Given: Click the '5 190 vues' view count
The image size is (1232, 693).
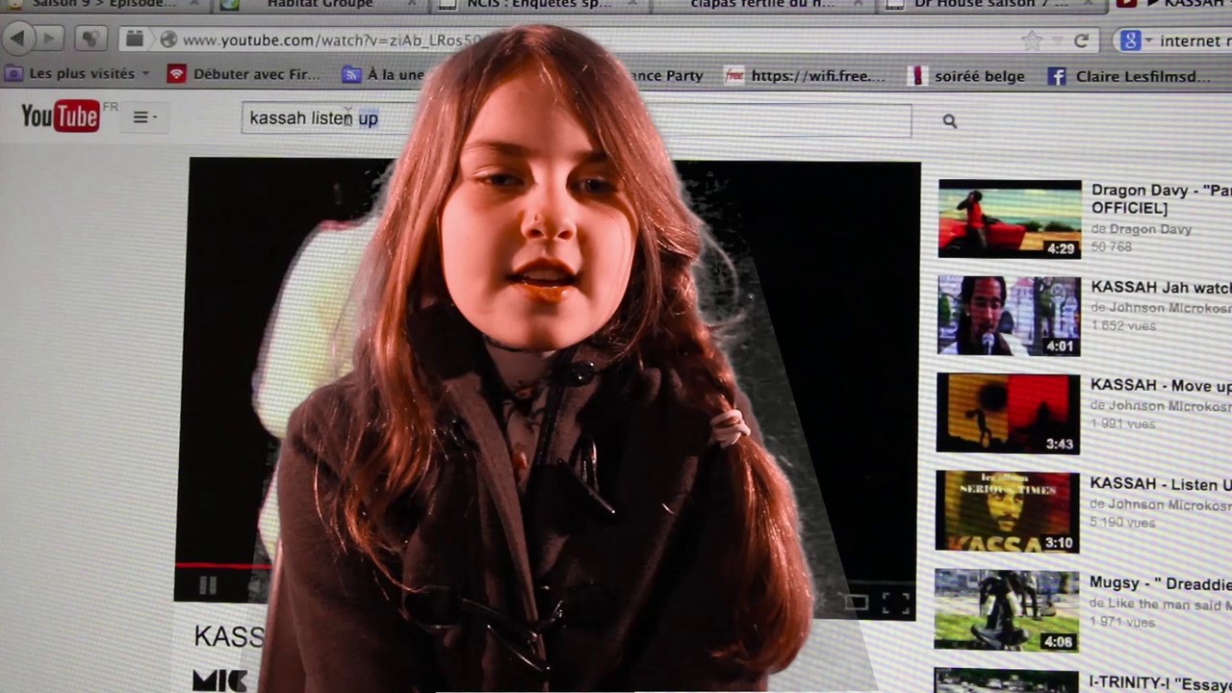Looking at the screenshot, I should pyautogui.click(x=1122, y=522).
